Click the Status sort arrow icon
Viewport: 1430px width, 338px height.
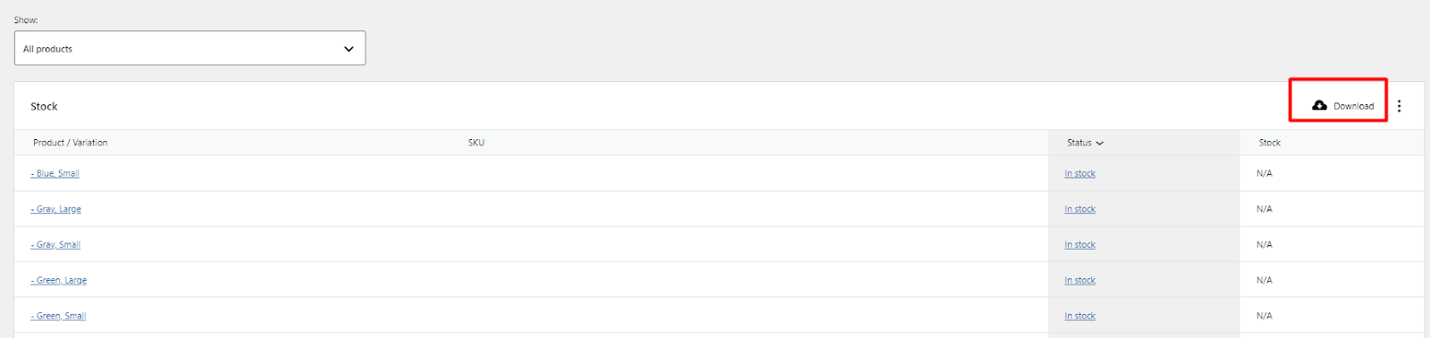click(x=1099, y=143)
